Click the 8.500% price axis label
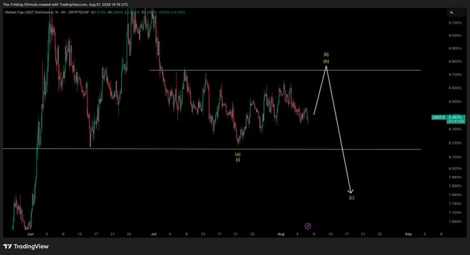470x255 pixels. click(455, 102)
